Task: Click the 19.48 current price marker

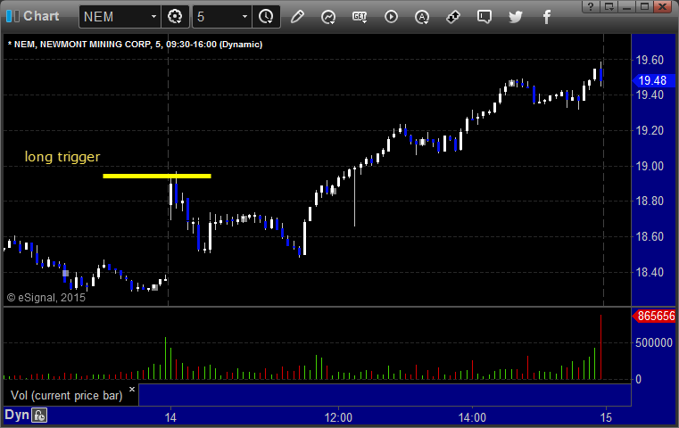Action: pos(653,80)
